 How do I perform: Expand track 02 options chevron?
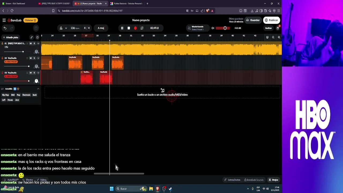[x=38, y=58]
